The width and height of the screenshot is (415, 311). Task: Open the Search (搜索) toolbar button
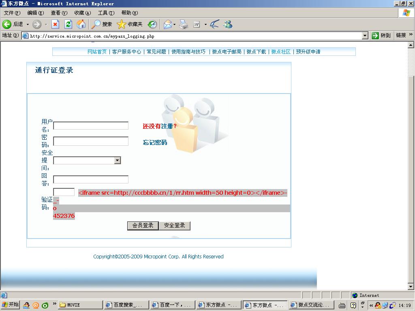[102, 24]
